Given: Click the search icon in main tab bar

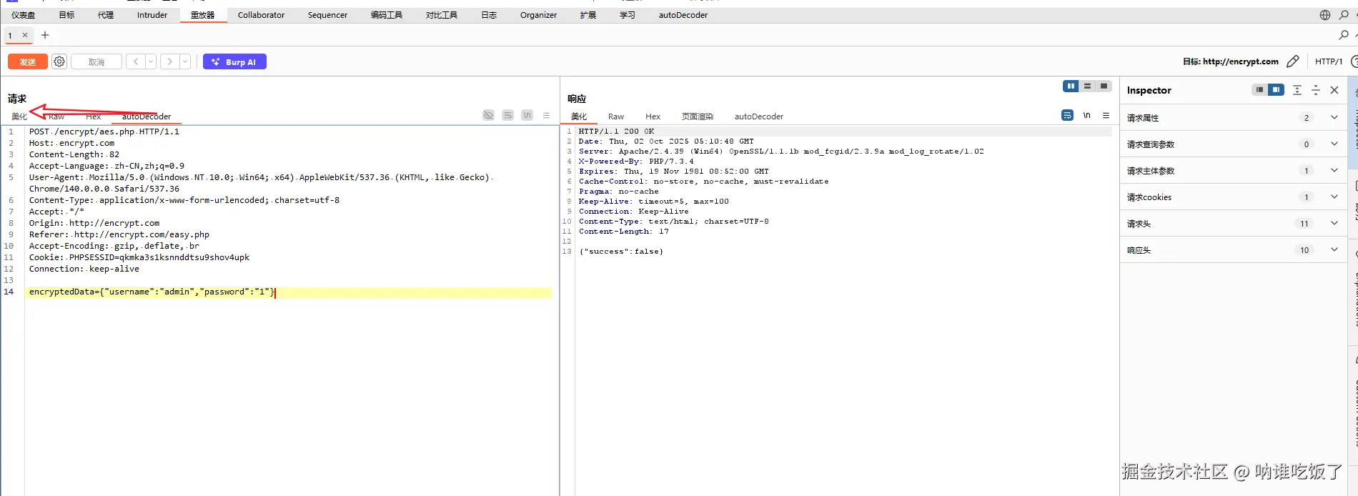Looking at the screenshot, I should click(x=1344, y=15).
